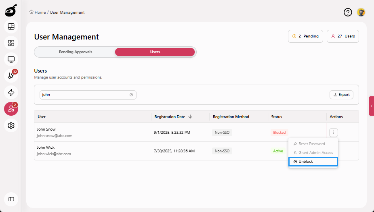This screenshot has width=374, height=212.
Task: Open the lightning bolt automation icon
Action: point(11,92)
